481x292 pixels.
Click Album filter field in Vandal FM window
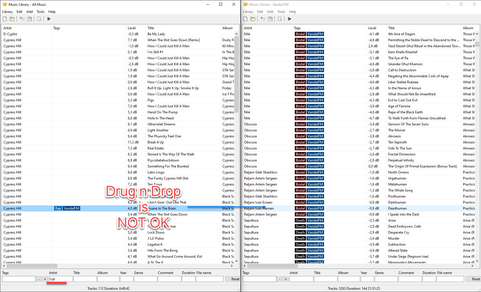349,279
